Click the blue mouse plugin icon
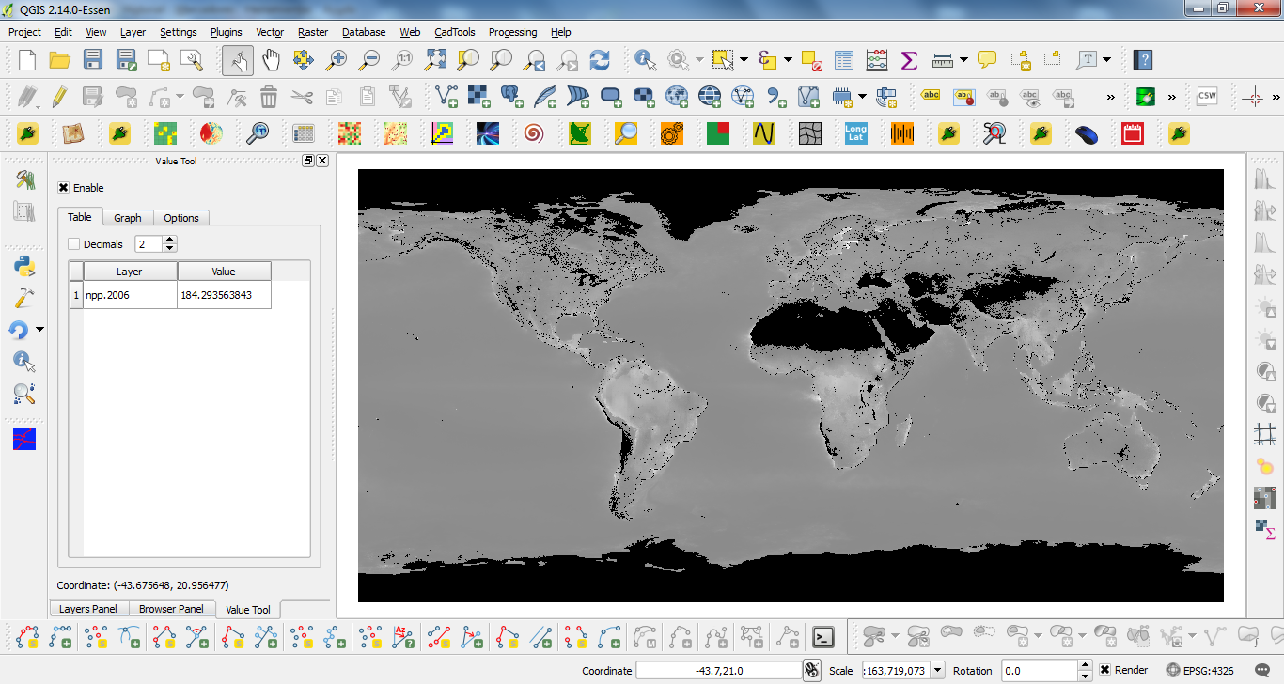 pos(1087,133)
